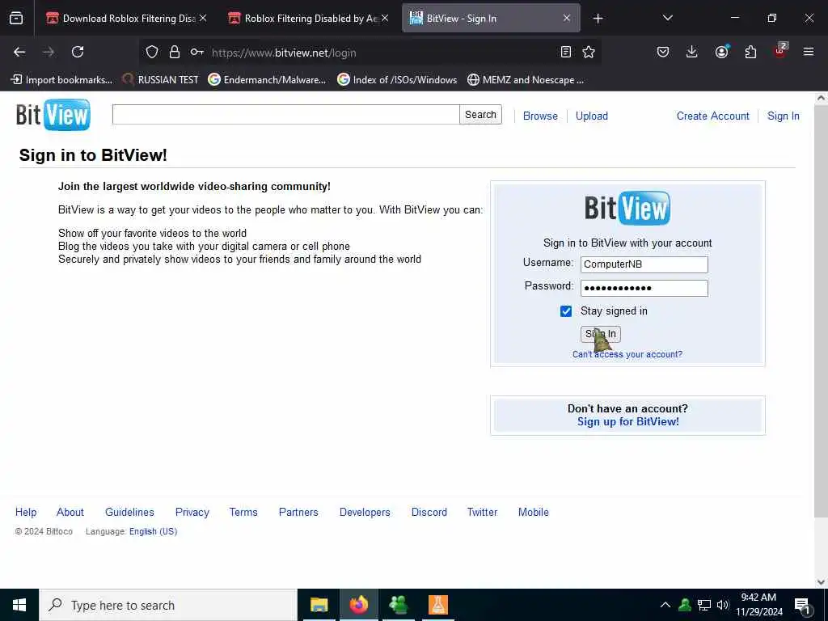Click the volume speaker icon in tray
828x621 pixels.
click(723, 605)
